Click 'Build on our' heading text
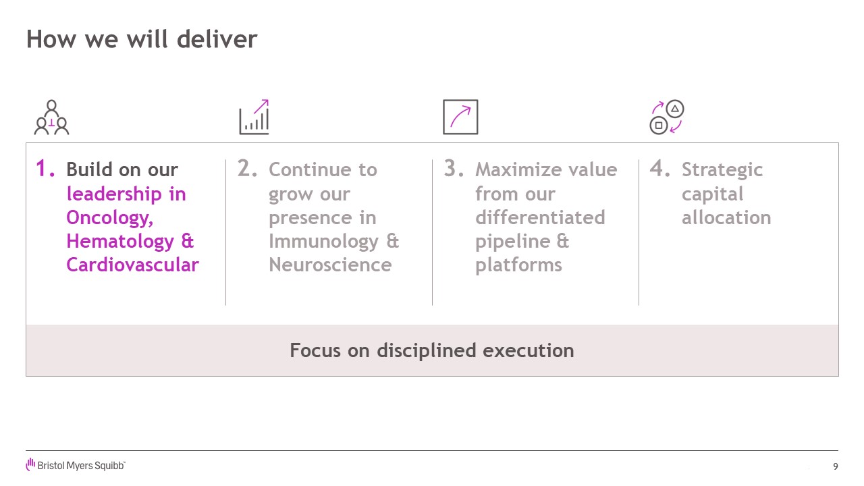Image resolution: width=864 pixels, height=486 pixels. tap(122, 169)
